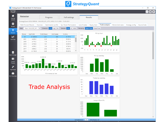
Task: Sort table by % Wins column
Action: point(68,34)
